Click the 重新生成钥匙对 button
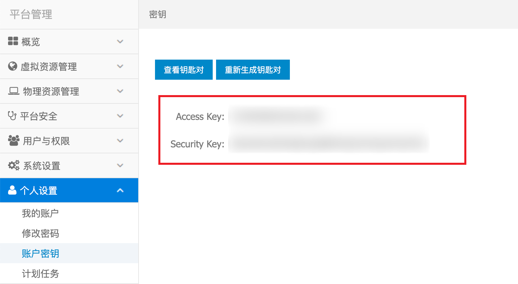The image size is (518, 284). pyautogui.click(x=253, y=70)
